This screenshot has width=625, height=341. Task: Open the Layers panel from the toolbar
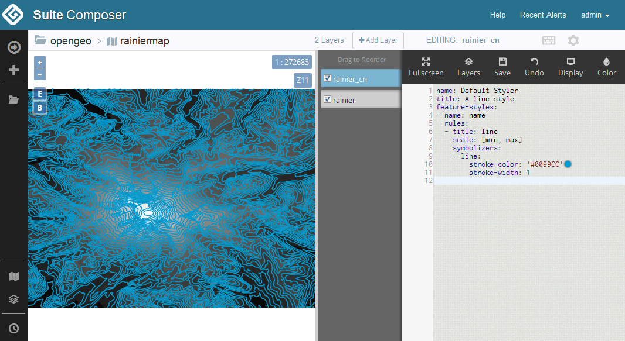468,67
